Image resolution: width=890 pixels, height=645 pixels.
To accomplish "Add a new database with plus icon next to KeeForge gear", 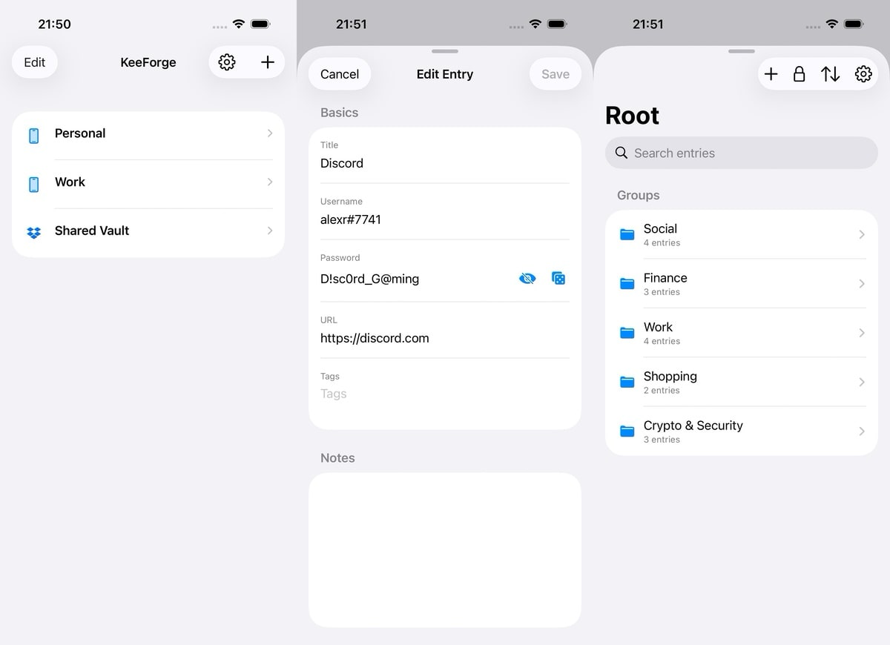I will pos(268,62).
